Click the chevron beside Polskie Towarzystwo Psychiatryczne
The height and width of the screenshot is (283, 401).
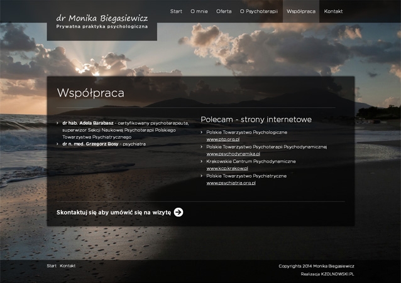(x=202, y=176)
